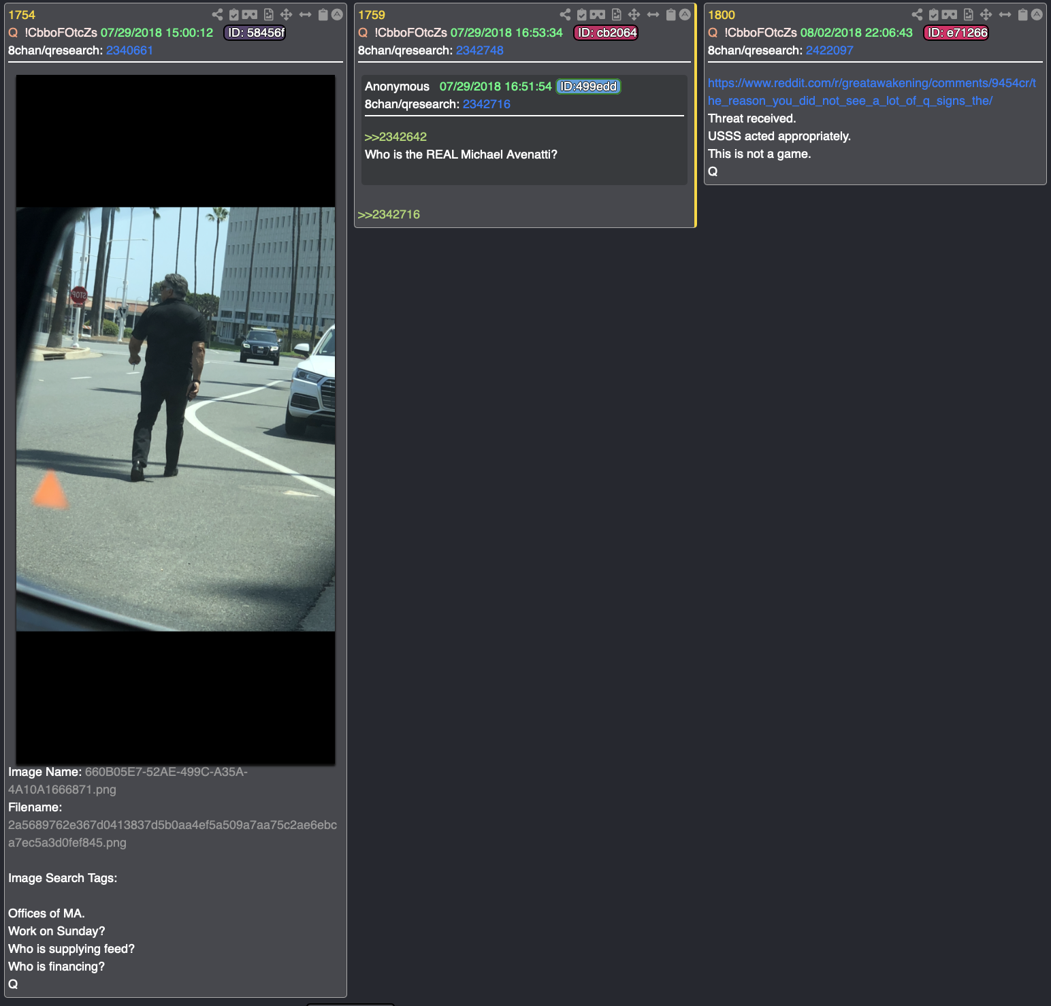Open 8chan qresearch link 2342748
1051x1006 pixels.
[480, 50]
